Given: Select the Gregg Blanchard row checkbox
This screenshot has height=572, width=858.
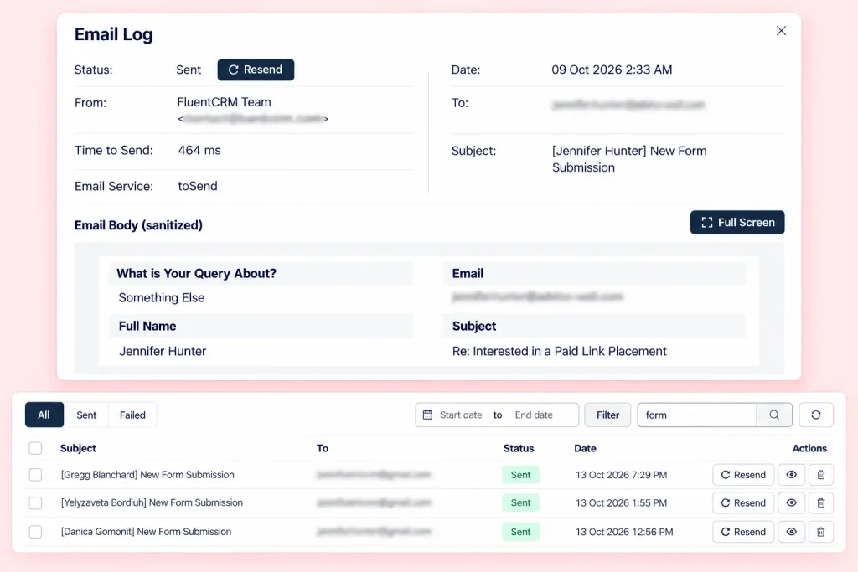Looking at the screenshot, I should (35, 475).
